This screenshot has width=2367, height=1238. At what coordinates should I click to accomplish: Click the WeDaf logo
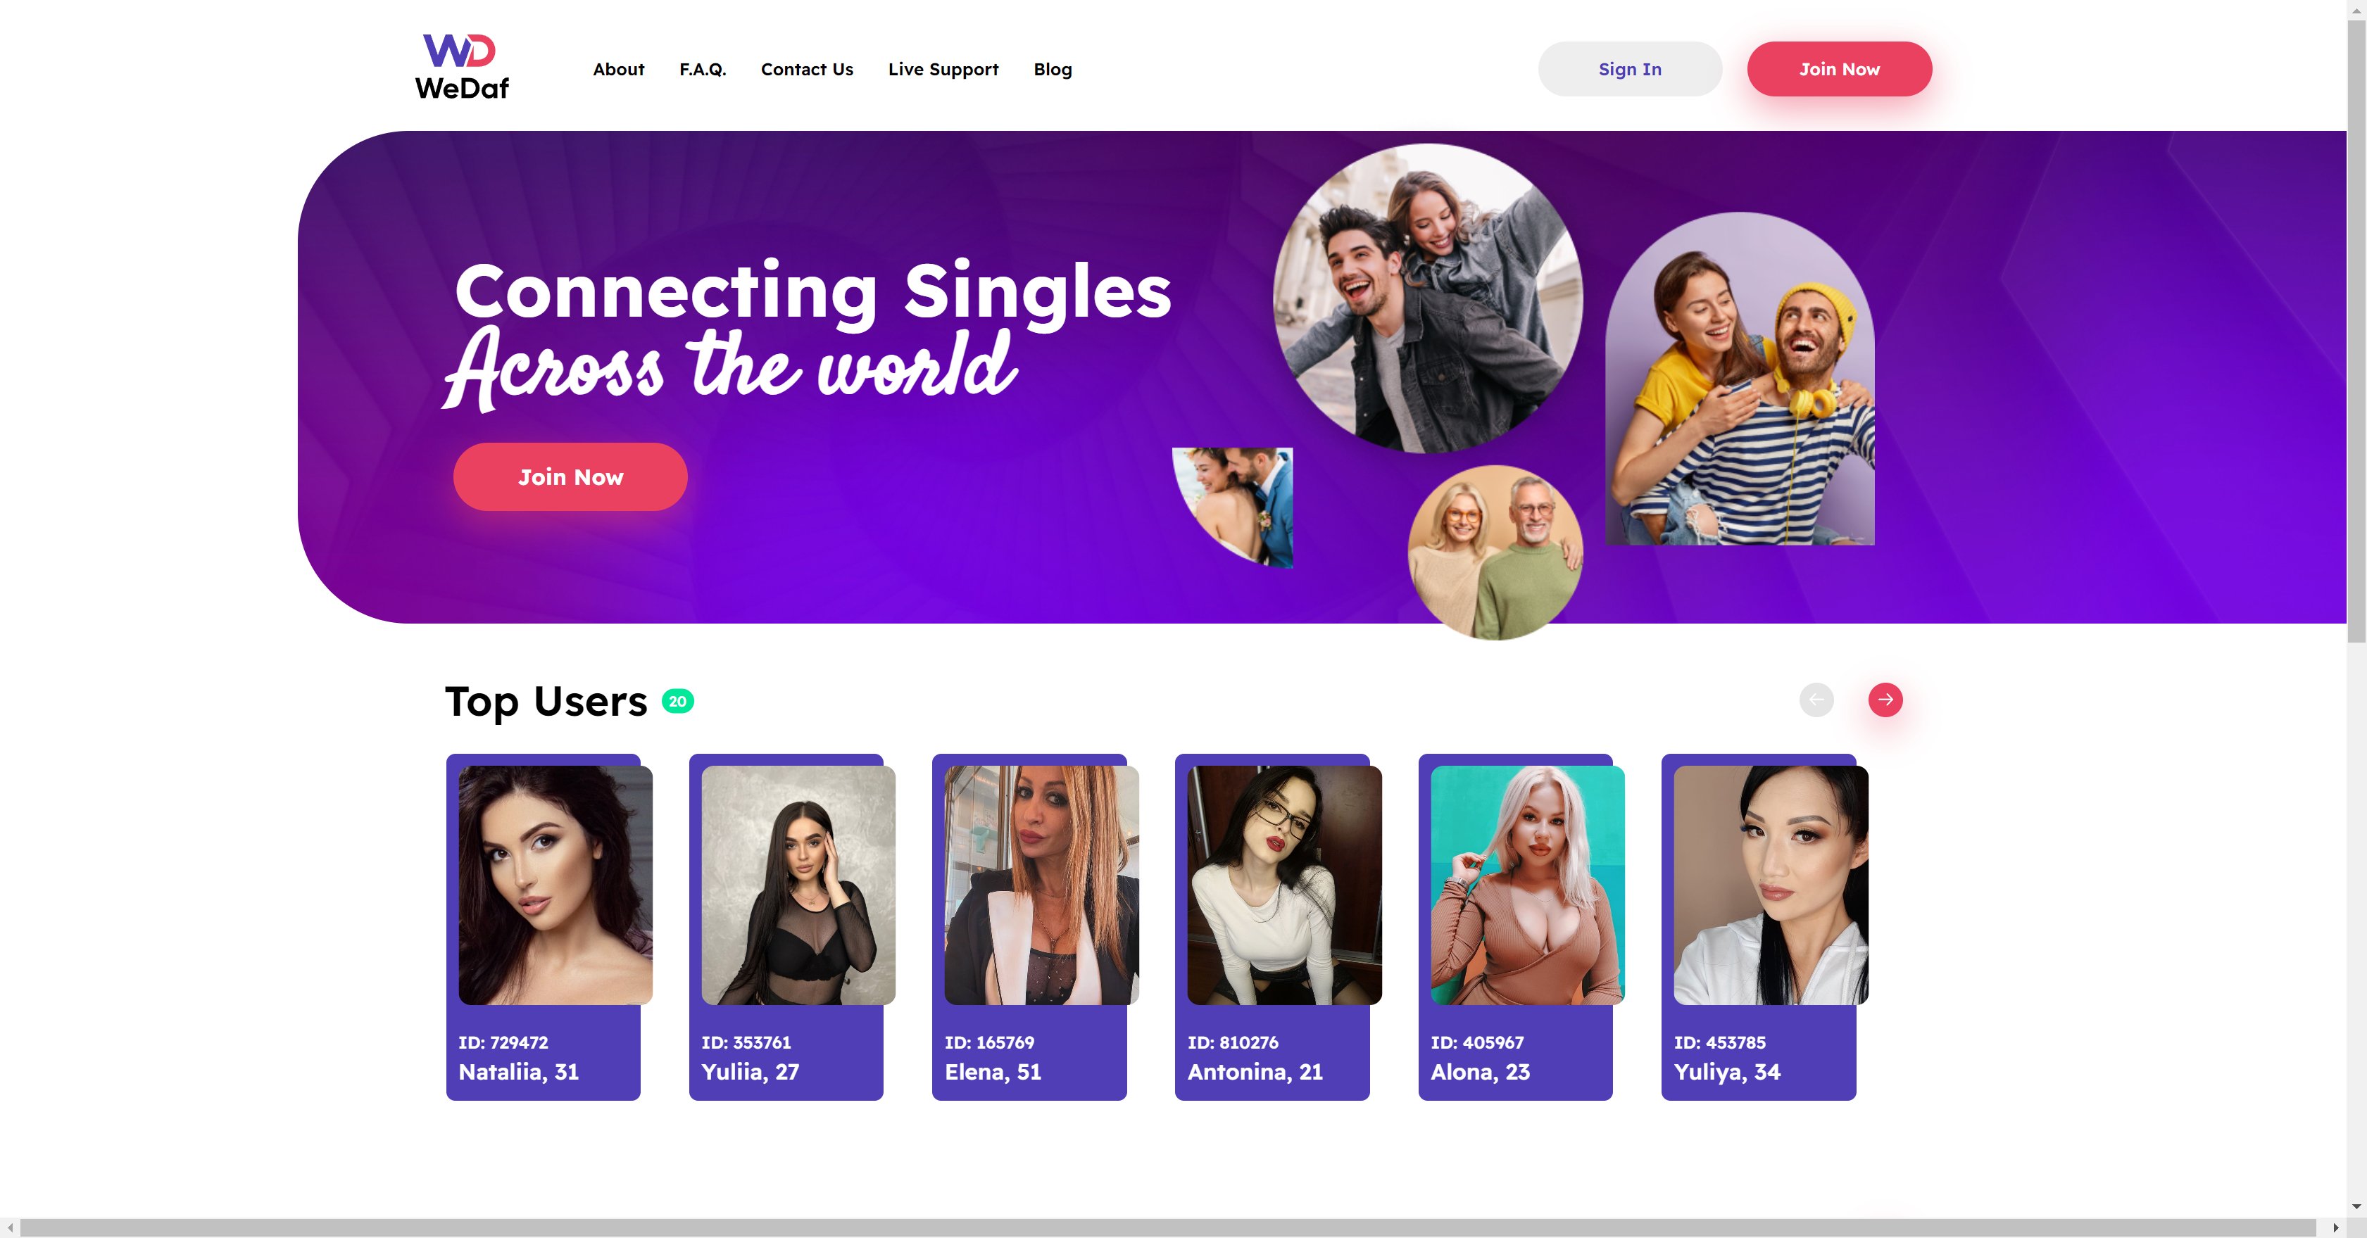(x=461, y=67)
